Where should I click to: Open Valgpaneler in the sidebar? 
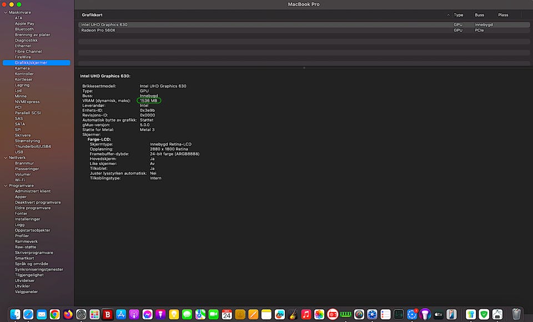coord(26,291)
